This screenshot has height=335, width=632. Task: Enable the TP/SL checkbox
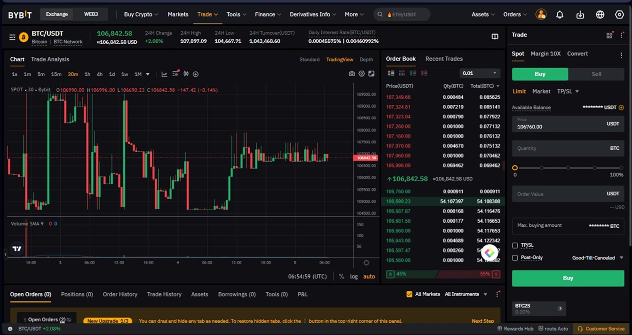[515, 245]
